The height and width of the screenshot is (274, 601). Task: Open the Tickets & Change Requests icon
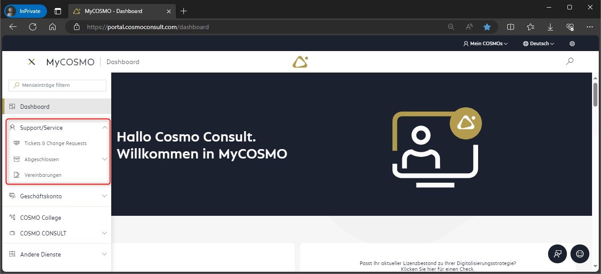[x=16, y=143]
